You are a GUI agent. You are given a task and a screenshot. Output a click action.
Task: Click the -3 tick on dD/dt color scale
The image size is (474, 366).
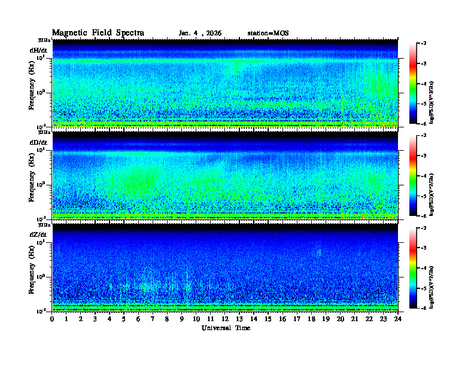pyautogui.click(x=424, y=156)
